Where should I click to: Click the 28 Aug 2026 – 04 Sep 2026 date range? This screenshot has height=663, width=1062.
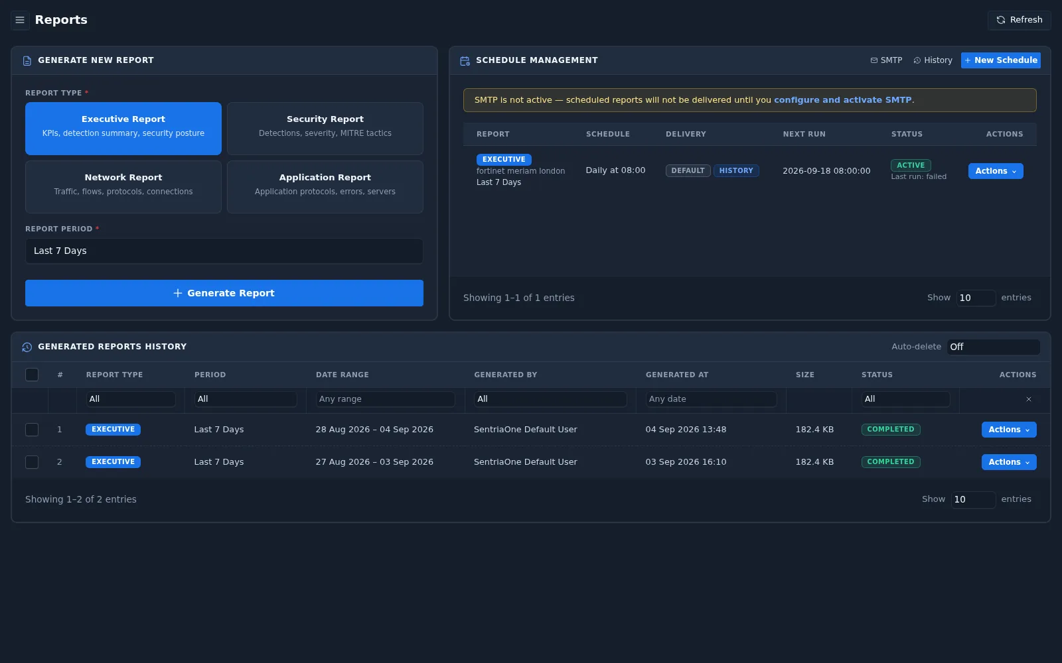(x=374, y=430)
